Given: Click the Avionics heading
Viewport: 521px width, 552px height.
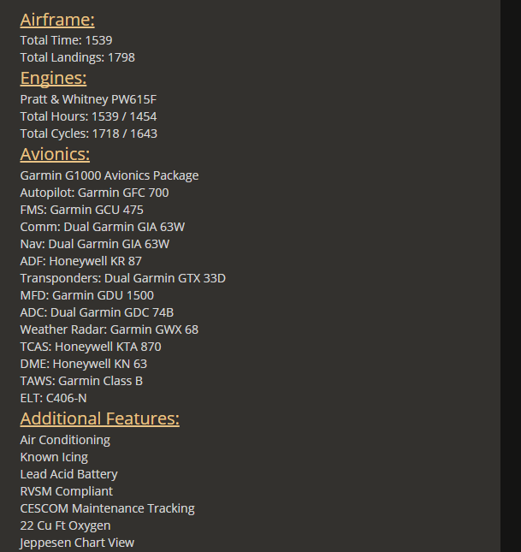Looking at the screenshot, I should pos(55,154).
